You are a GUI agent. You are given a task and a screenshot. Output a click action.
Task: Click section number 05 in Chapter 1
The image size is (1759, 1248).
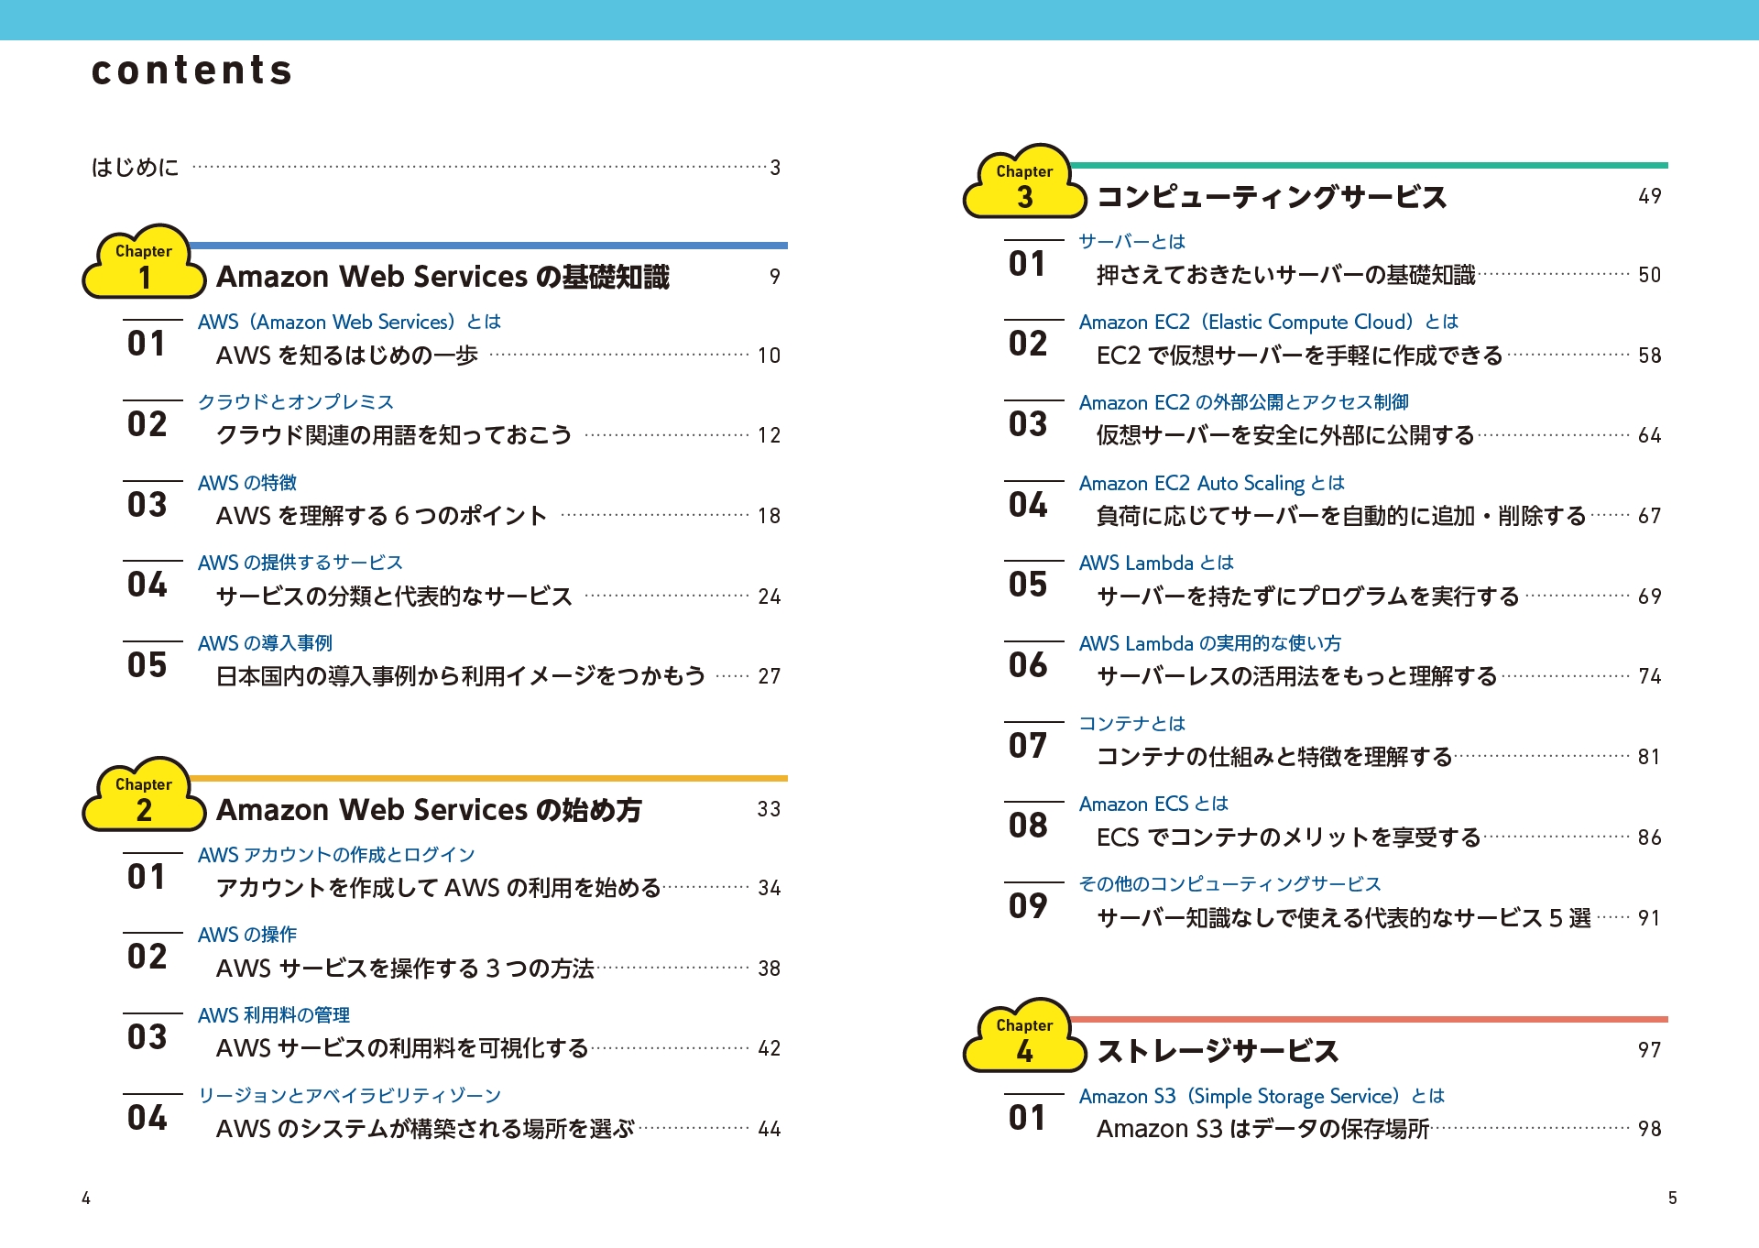(x=147, y=664)
